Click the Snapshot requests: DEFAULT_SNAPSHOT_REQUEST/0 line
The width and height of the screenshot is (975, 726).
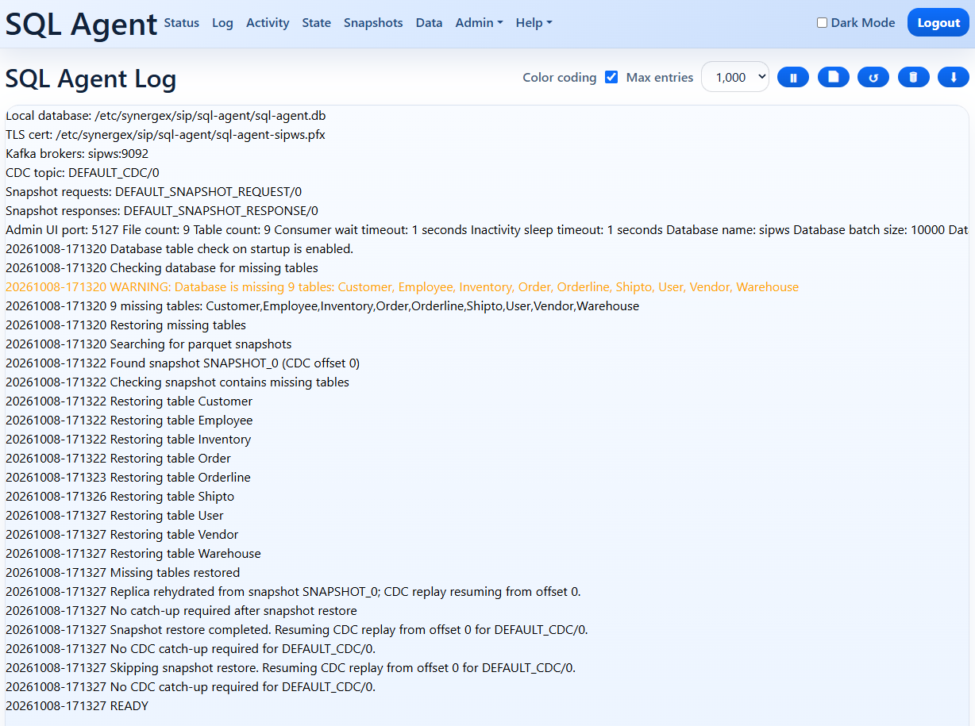pos(153,192)
